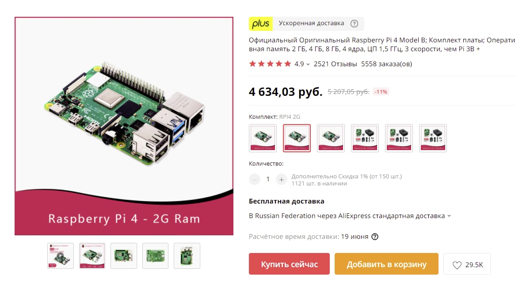Show the fifth gallery thumbnail image
This screenshot has width=515, height=283.
pos(187,256)
